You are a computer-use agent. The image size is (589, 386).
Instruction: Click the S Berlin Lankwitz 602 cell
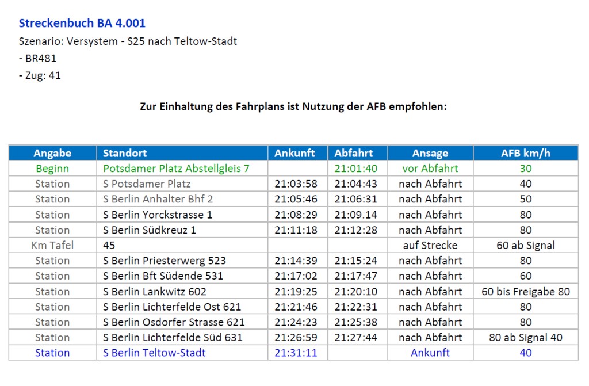pos(155,292)
